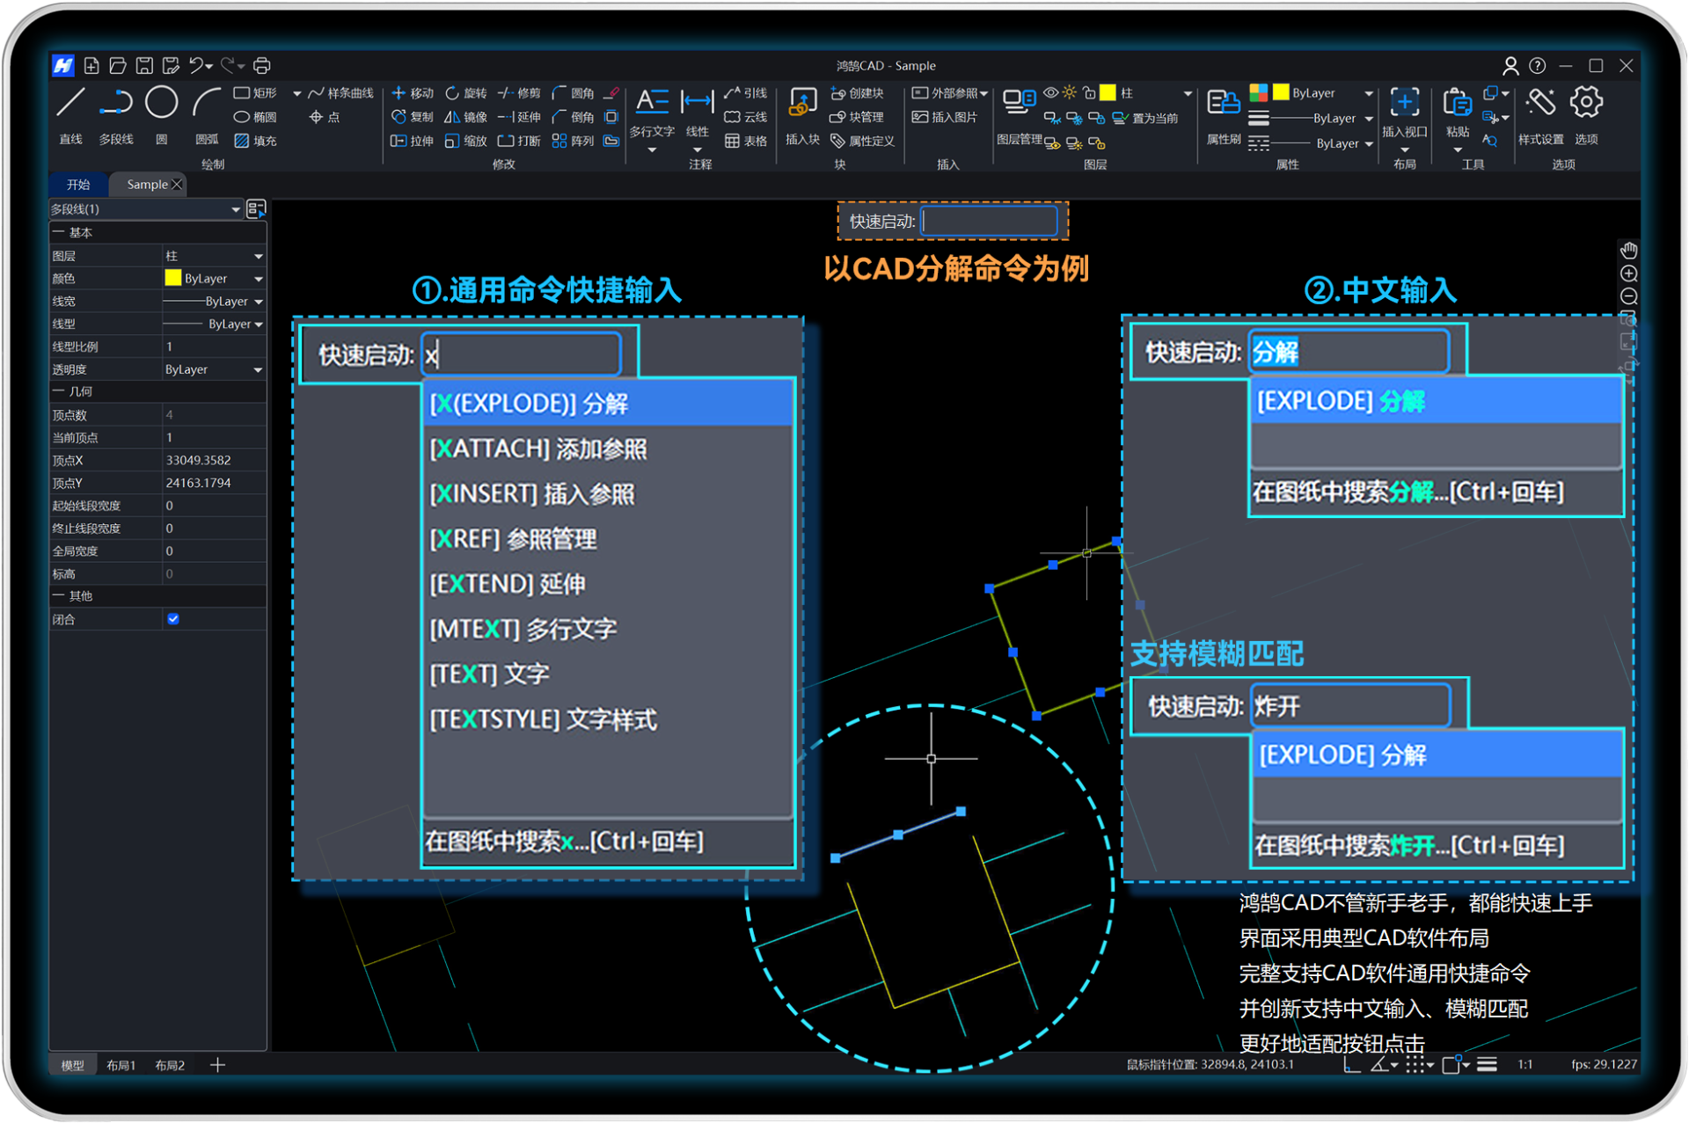Open the 图层管理 layer manager
This screenshot has width=1689, height=1123.
1019,115
